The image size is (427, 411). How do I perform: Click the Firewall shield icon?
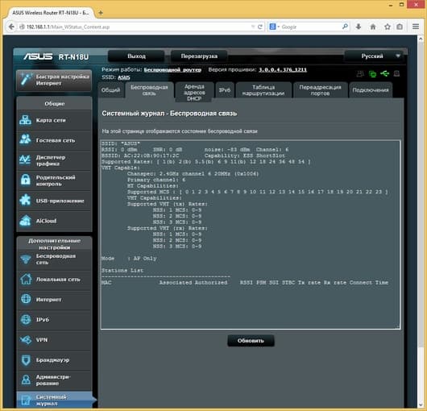tap(26, 359)
